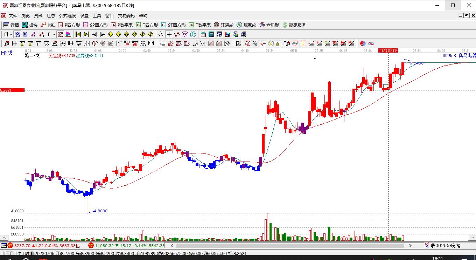
Task: Click the 002668 stock code link
Action: tap(449, 56)
